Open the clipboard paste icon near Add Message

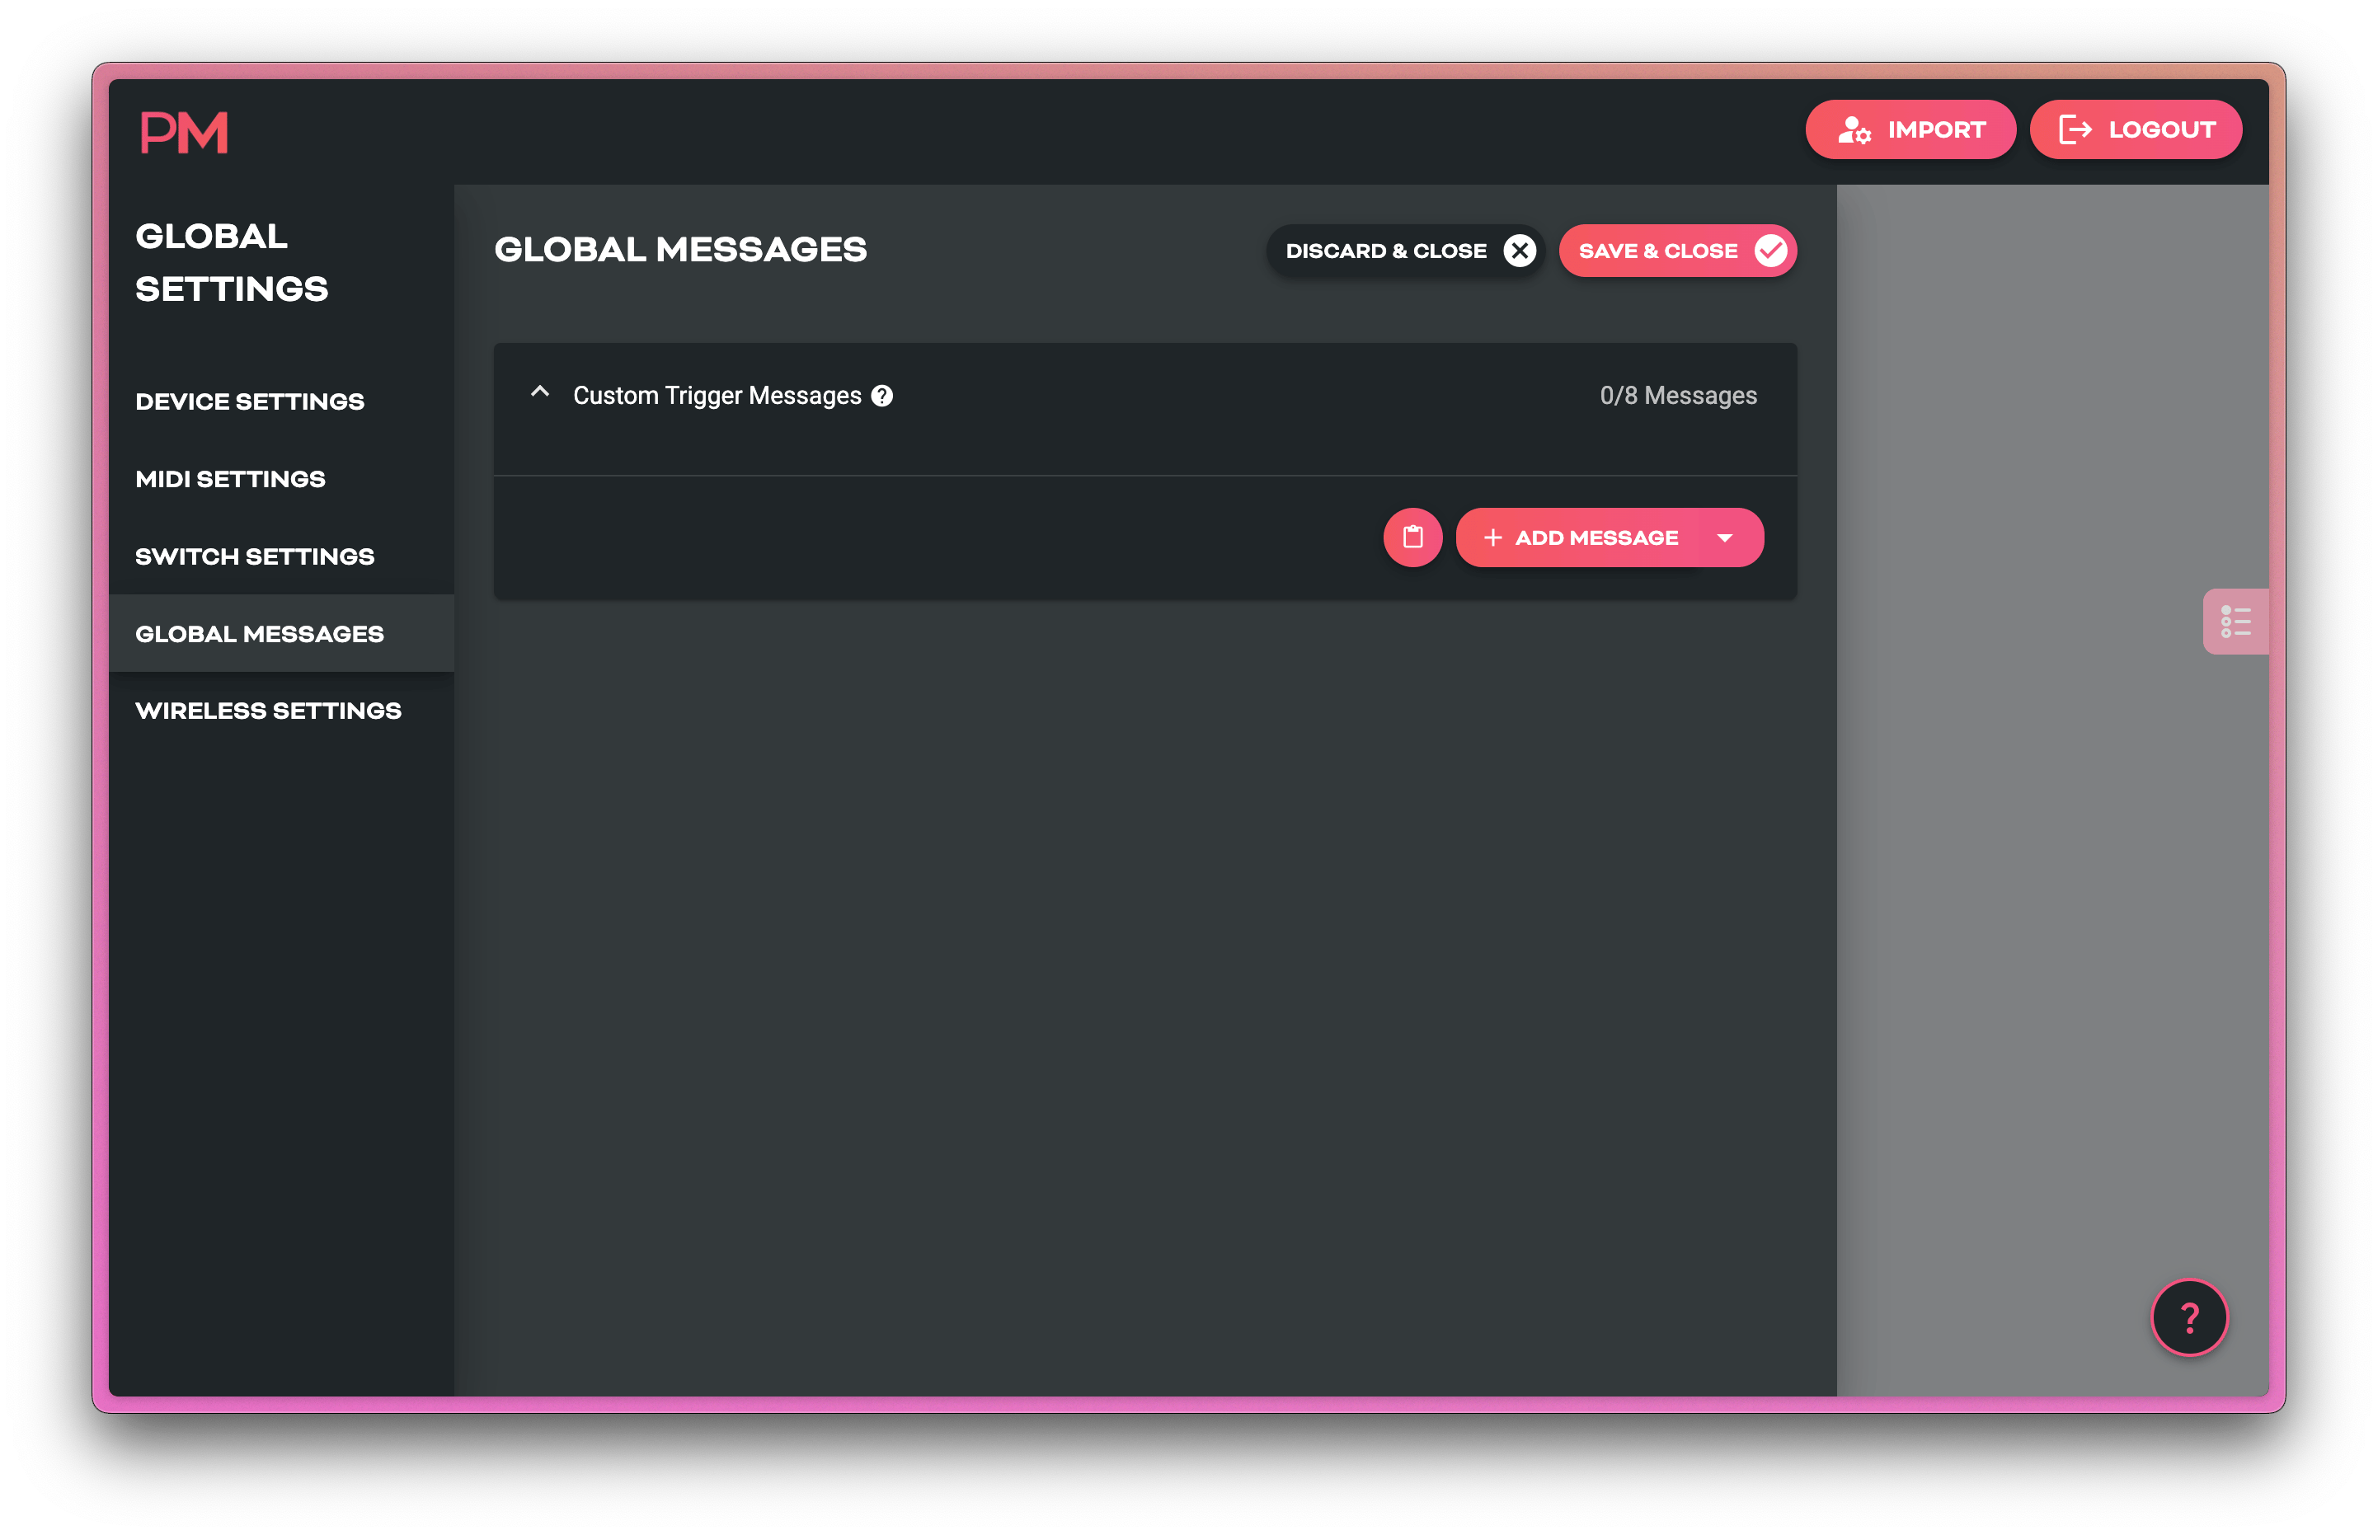(x=1412, y=537)
